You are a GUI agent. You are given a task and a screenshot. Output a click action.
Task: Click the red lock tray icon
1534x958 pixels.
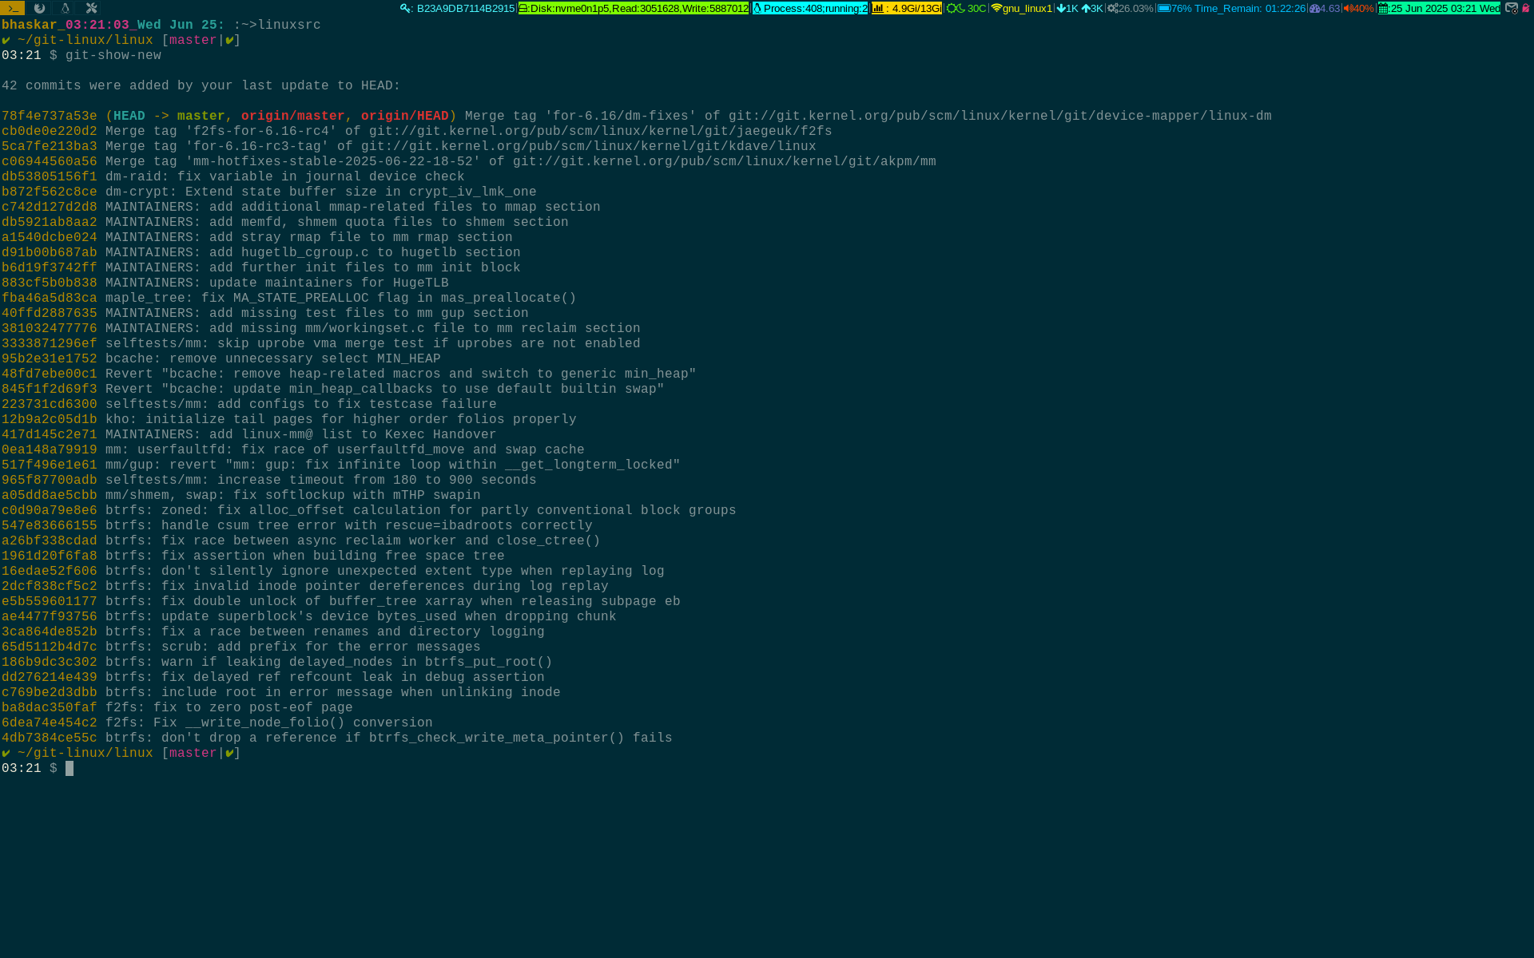pos(1526,8)
